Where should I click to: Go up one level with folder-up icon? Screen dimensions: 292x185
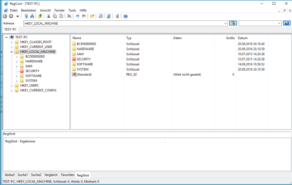[x=40, y=16]
